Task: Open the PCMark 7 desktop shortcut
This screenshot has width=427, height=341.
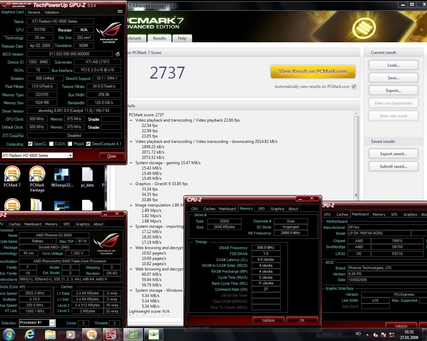Action: point(12,177)
